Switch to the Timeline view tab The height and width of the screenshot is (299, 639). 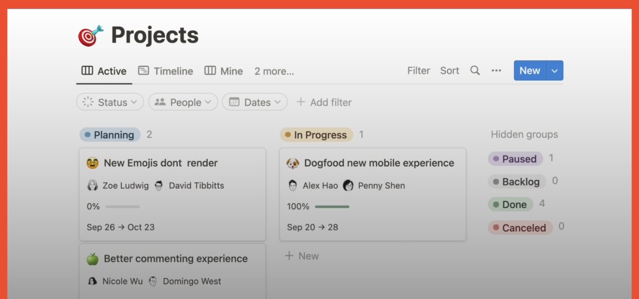tap(166, 71)
